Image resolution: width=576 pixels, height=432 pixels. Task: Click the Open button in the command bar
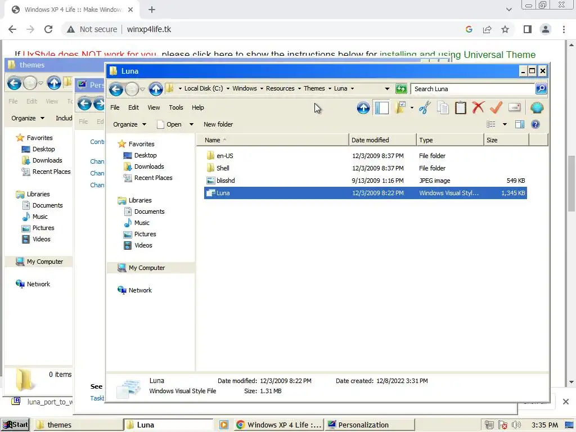pyautogui.click(x=170, y=124)
